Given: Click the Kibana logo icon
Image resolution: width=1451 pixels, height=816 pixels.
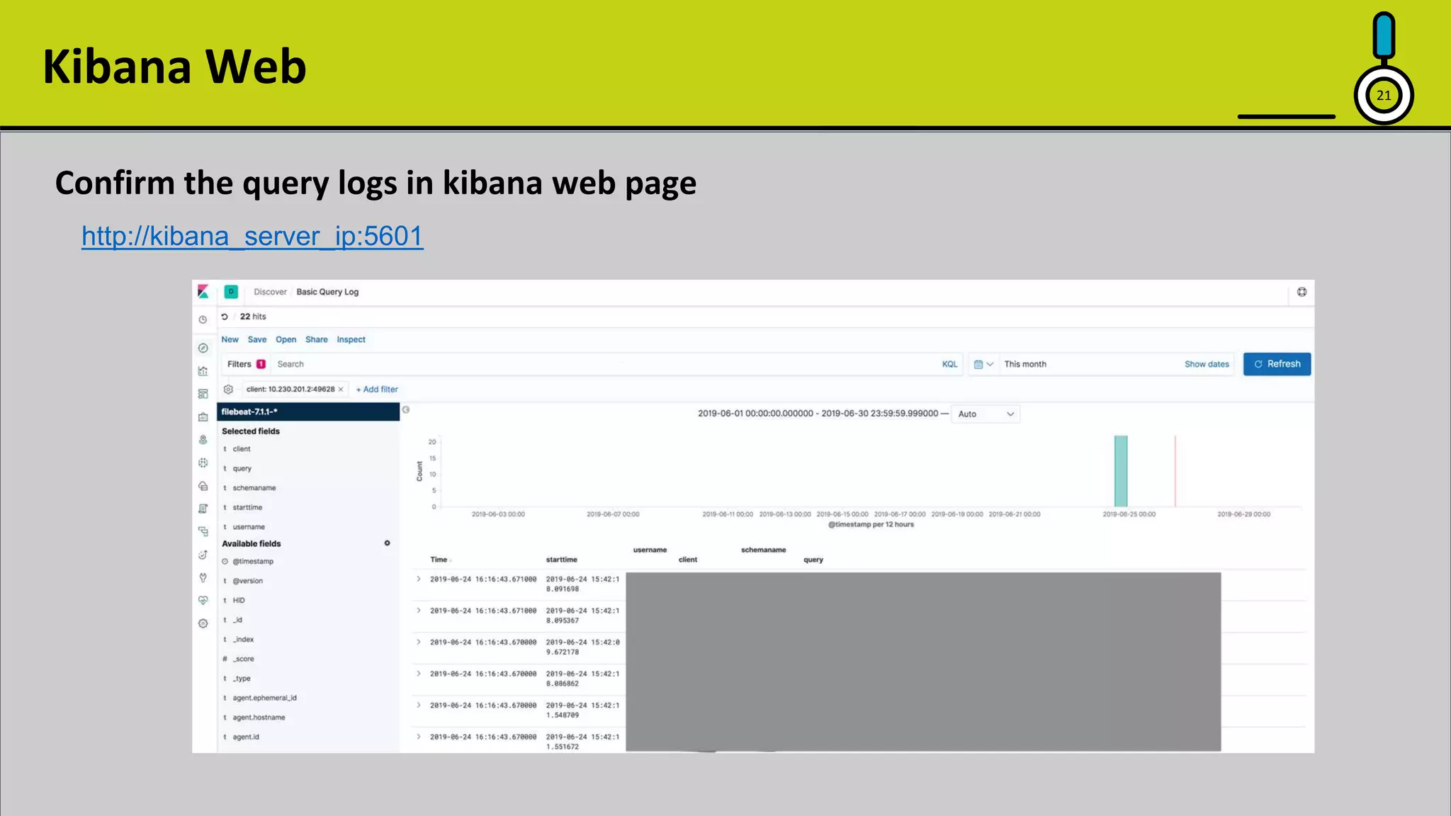Looking at the screenshot, I should click(203, 292).
